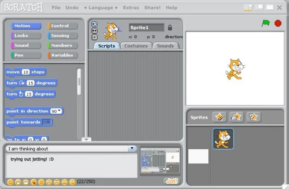
Task: Select the Control block category
Action: point(63,26)
